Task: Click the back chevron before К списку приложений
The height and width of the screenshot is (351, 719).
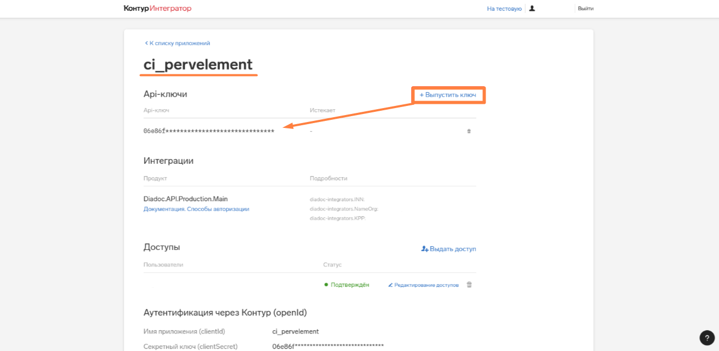Action: (x=146, y=43)
